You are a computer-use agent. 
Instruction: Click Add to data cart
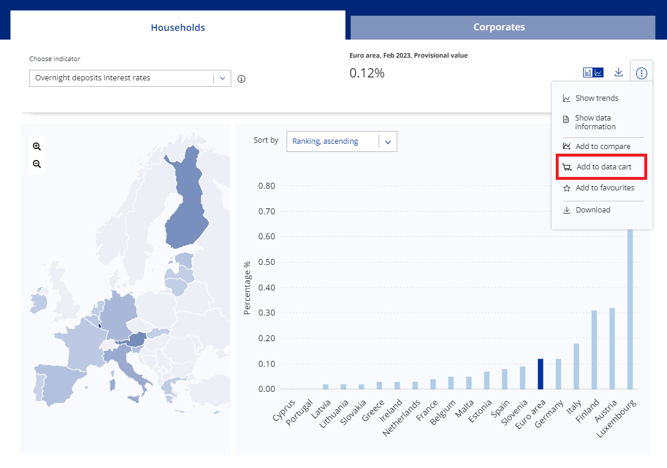pyautogui.click(x=603, y=167)
